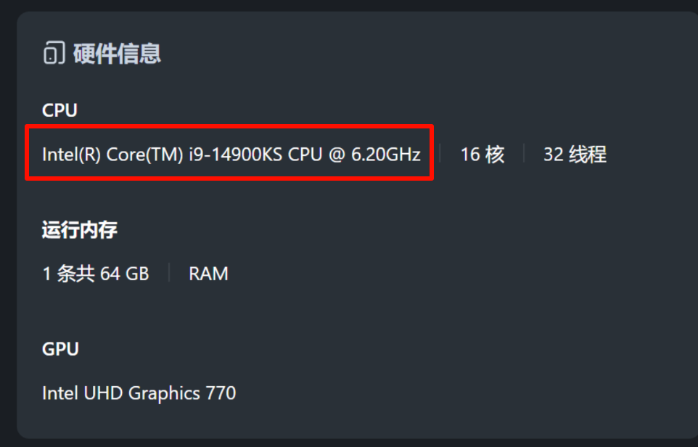Image resolution: width=698 pixels, height=447 pixels.
Task: Select the GPU section label
Action: click(x=60, y=349)
